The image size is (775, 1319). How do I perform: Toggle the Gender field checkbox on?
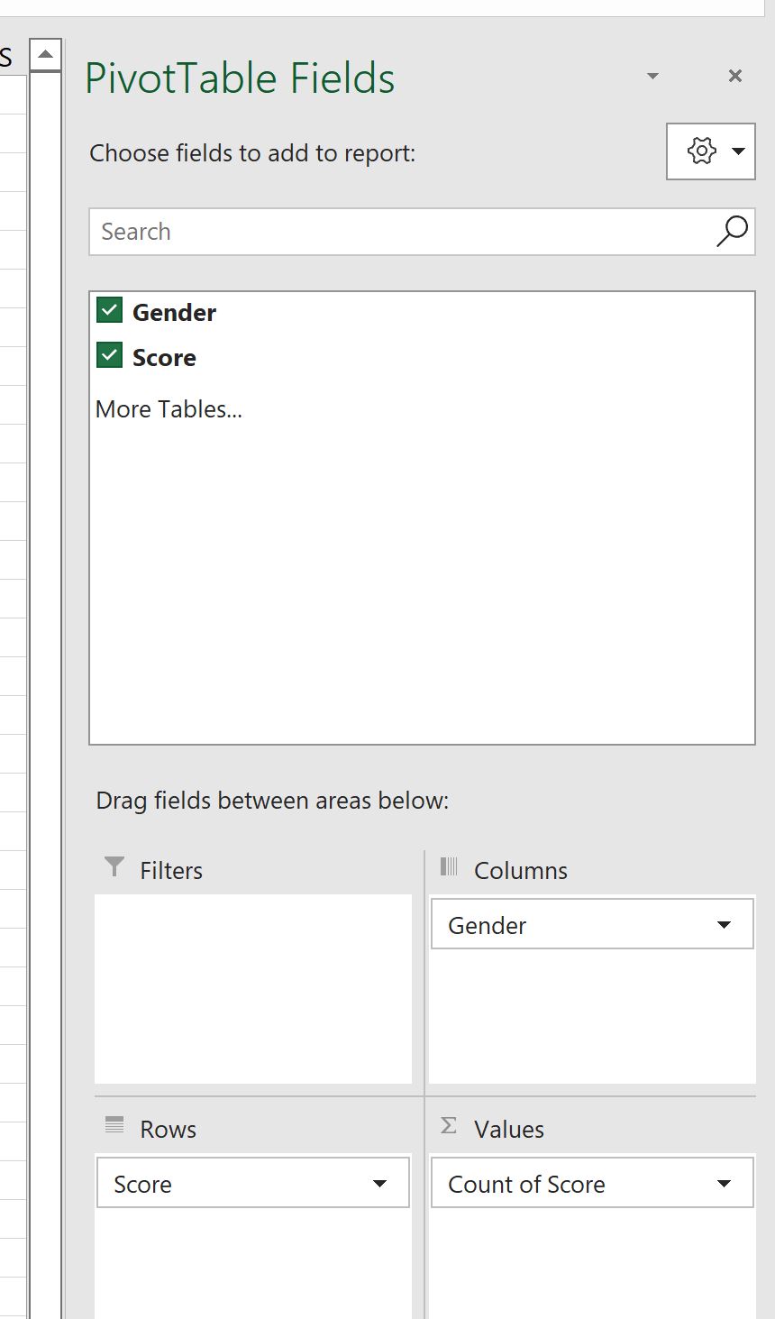pyautogui.click(x=108, y=309)
